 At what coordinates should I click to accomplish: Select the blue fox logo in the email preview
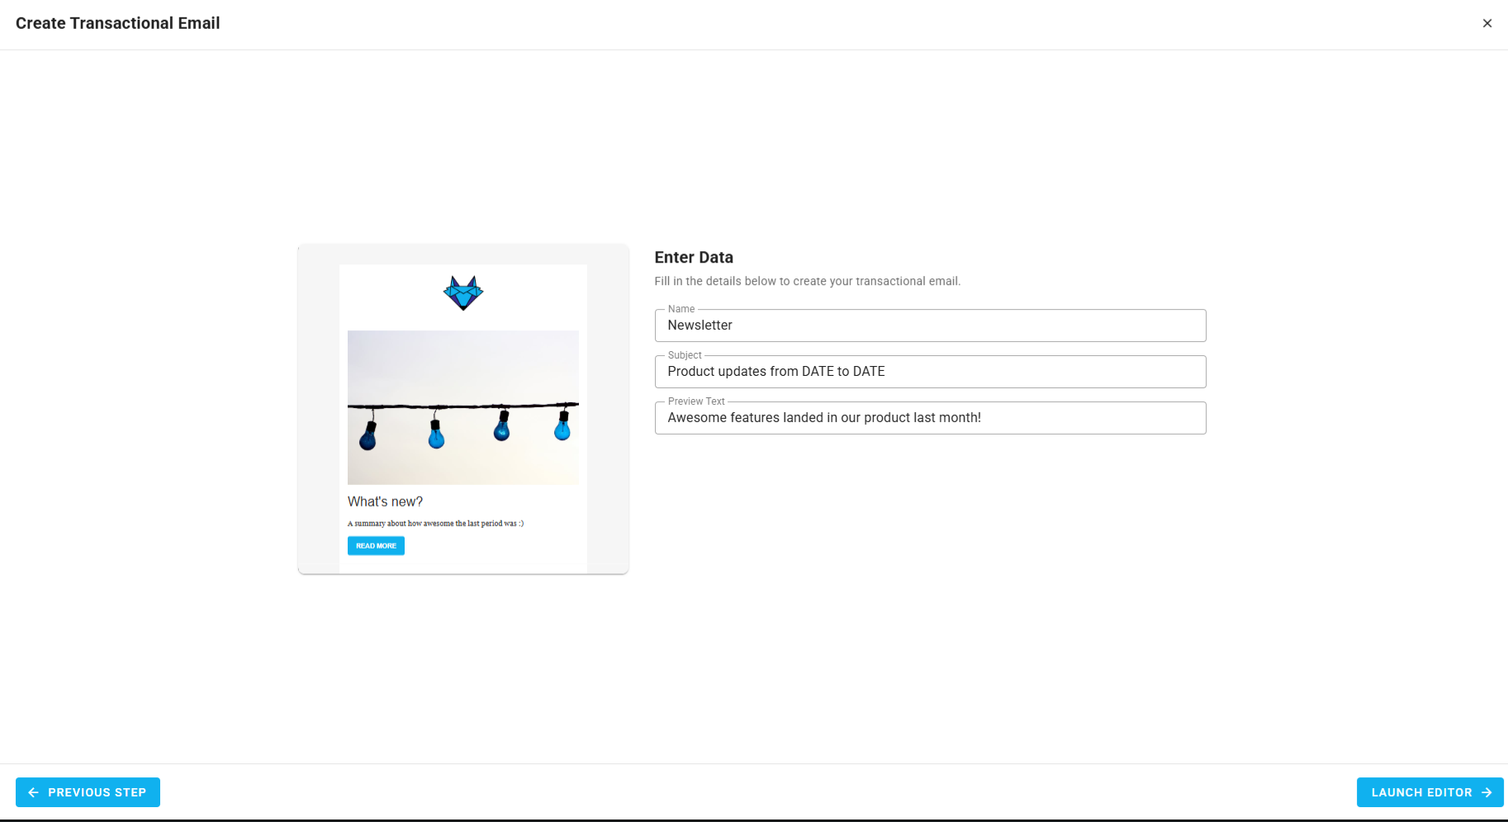click(x=462, y=292)
